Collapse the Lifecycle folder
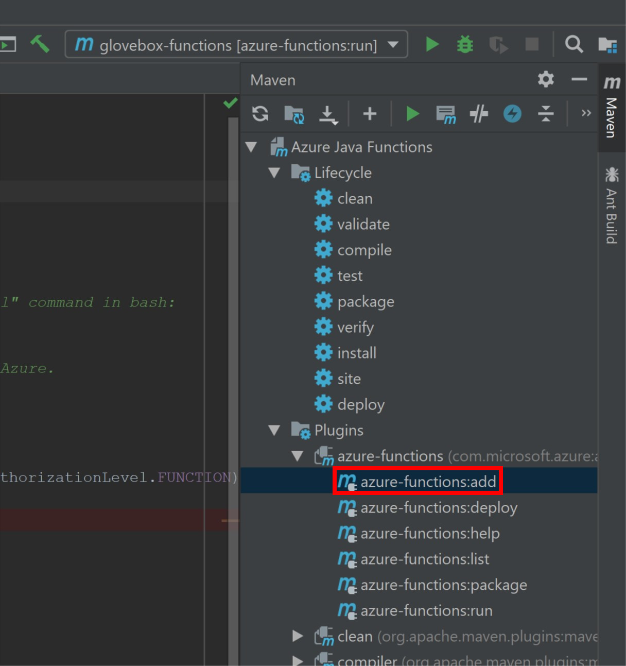The width and height of the screenshot is (626, 666). tap(274, 173)
